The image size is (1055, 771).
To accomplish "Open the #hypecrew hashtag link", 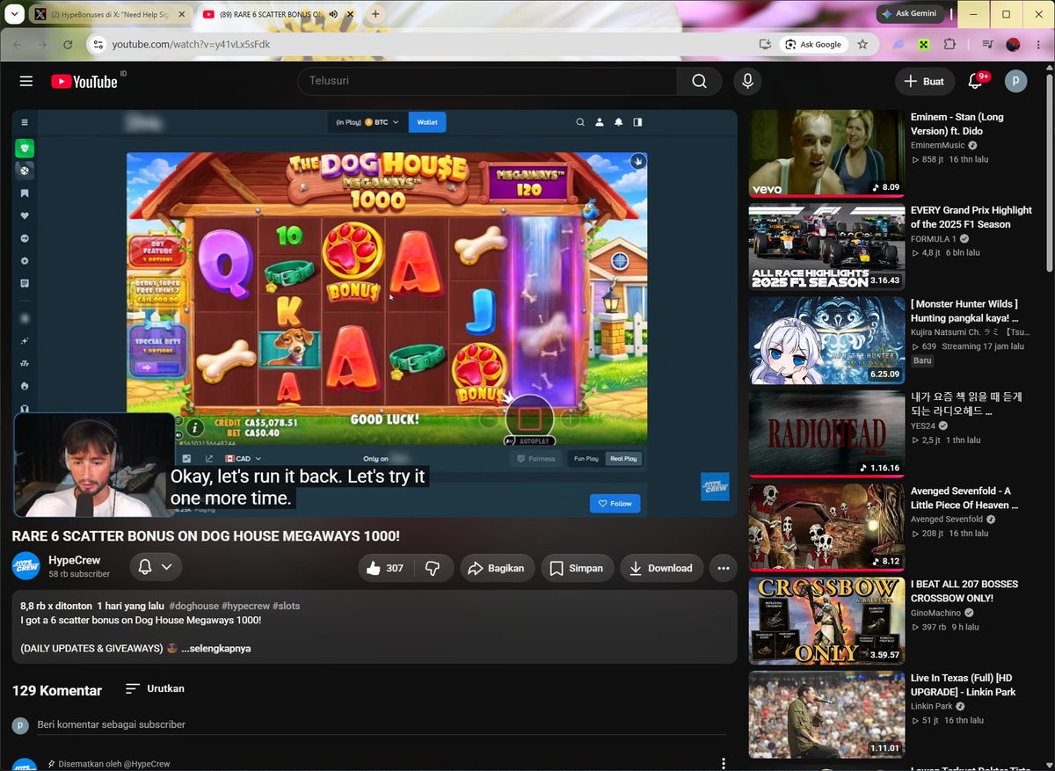I will [245, 606].
